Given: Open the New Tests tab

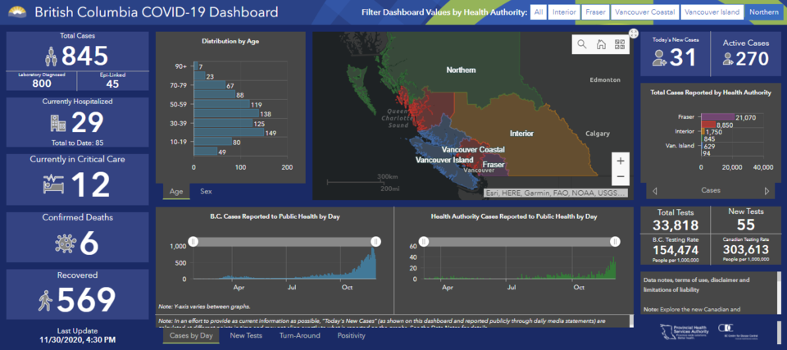Looking at the screenshot, I should pos(246,335).
